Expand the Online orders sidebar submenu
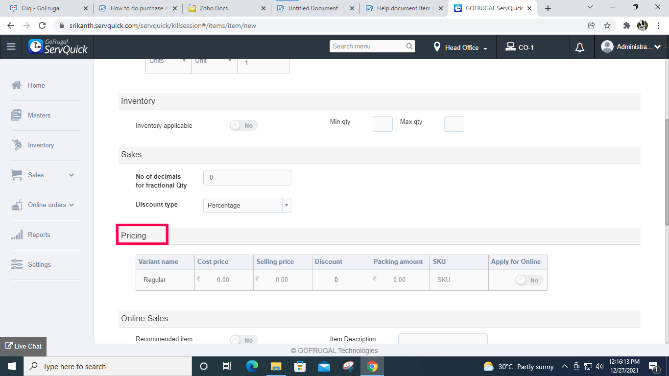This screenshot has width=669, height=376. point(72,205)
